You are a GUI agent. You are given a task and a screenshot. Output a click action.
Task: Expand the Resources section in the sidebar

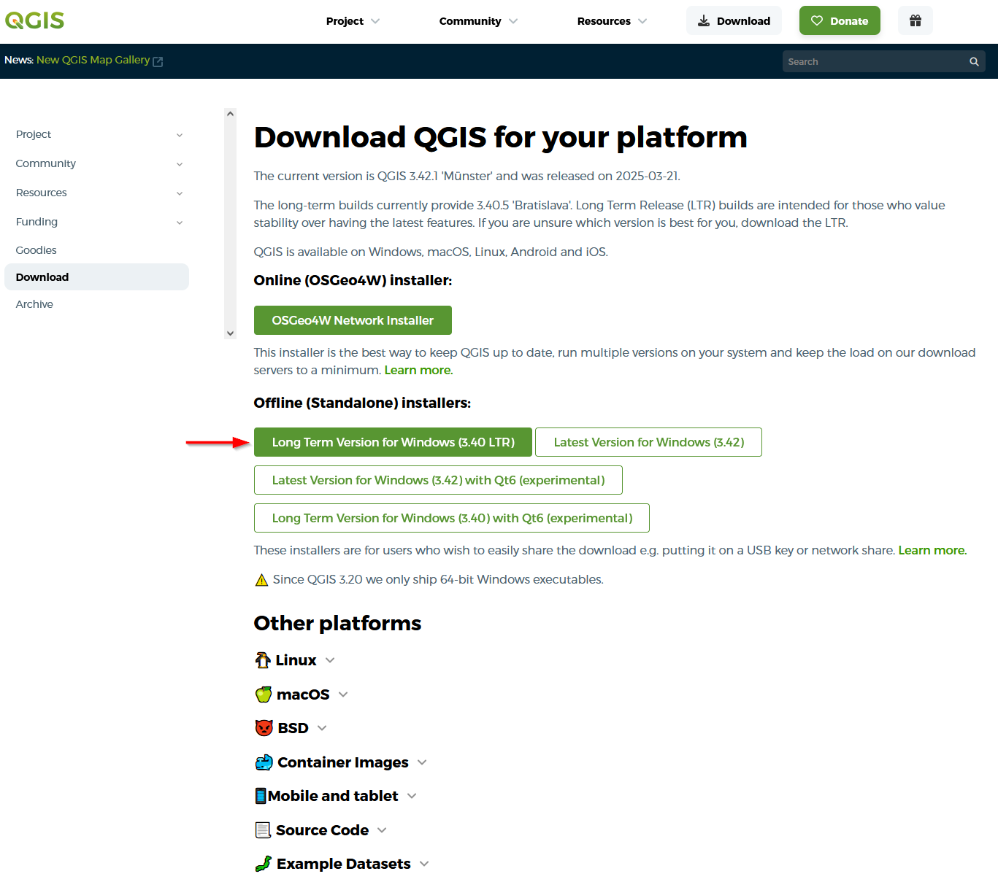(x=180, y=193)
